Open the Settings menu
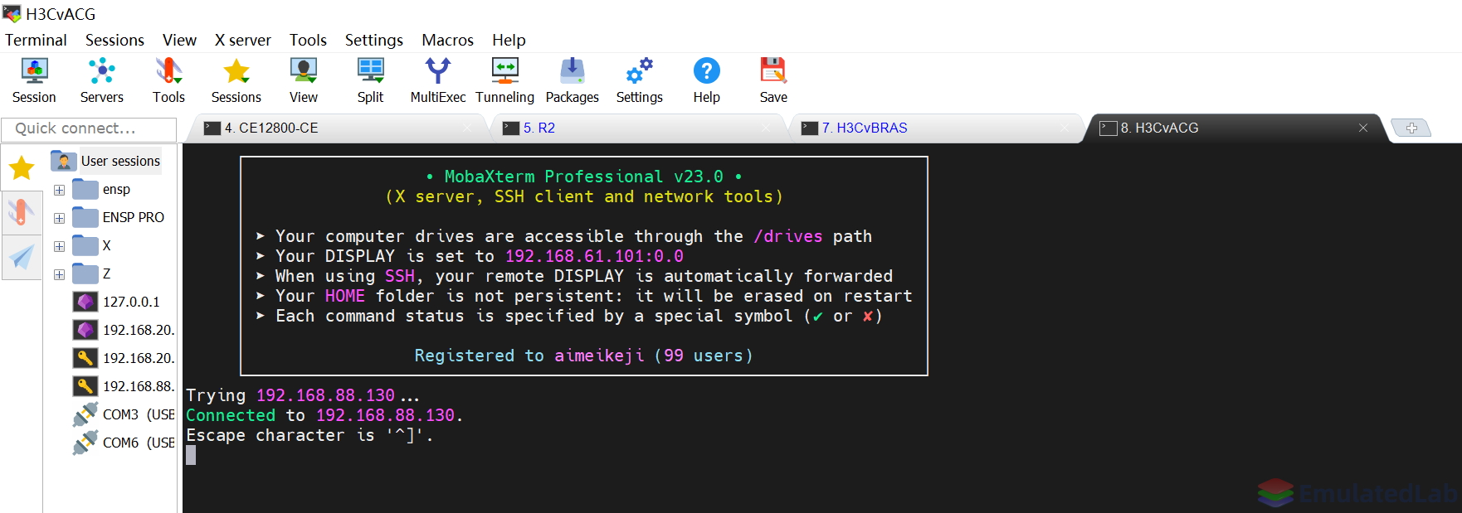1462x513 pixels. 373,40
